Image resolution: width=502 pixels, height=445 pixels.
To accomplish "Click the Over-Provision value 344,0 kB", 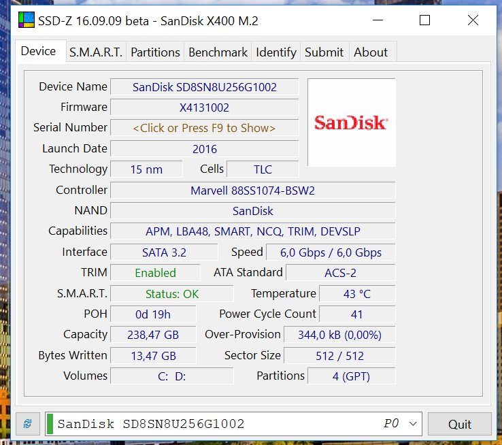I will point(339,335).
